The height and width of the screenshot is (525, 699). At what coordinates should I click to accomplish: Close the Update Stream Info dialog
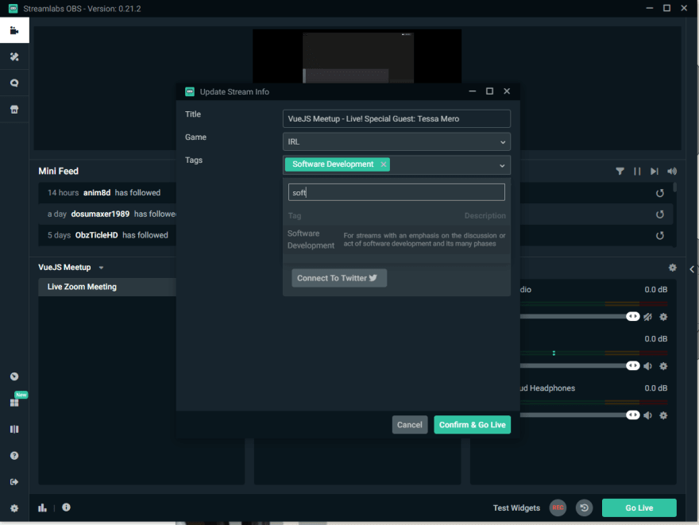(507, 91)
